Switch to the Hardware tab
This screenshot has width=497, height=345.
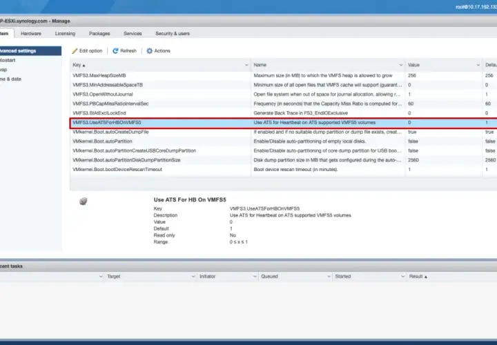point(31,34)
